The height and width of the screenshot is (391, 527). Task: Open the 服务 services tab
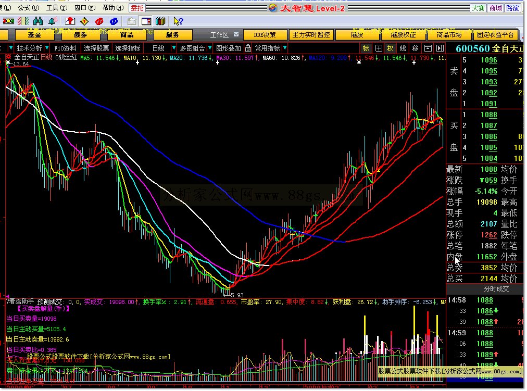coord(173,34)
